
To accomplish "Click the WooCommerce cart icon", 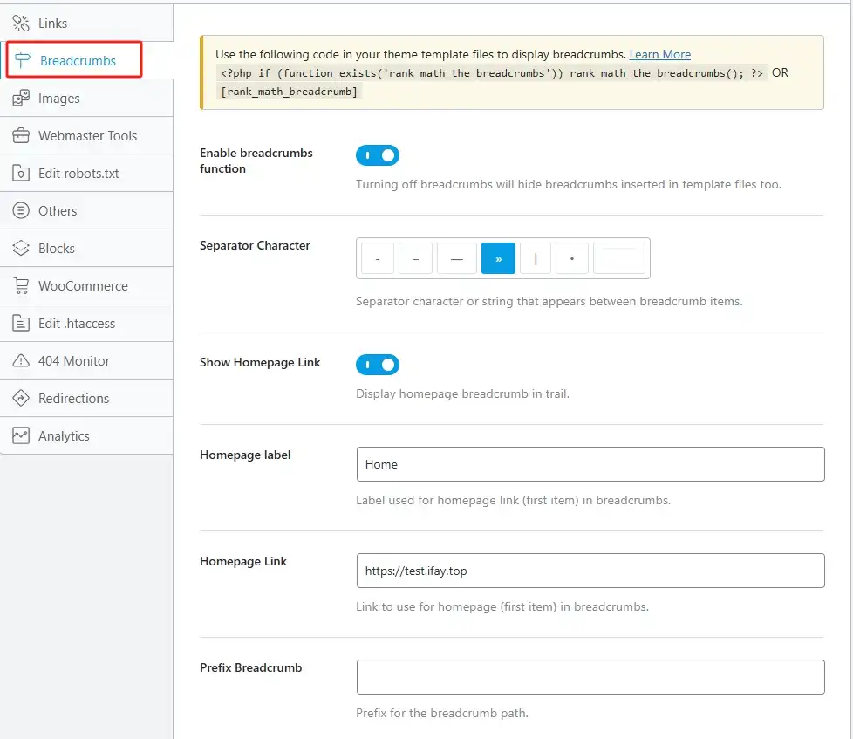I will (x=21, y=285).
